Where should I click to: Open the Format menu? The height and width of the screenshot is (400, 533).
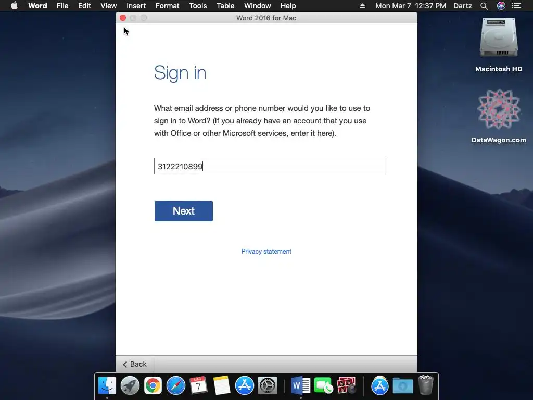pos(167,6)
